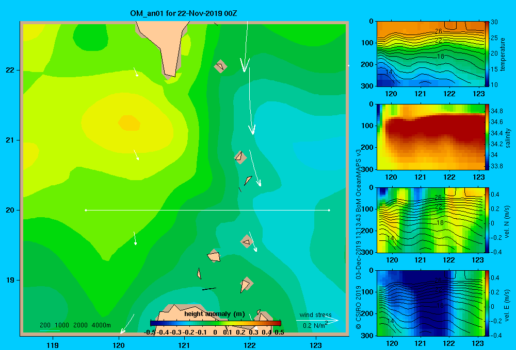Click the 'wind stress' legend label
516x350 pixels.
click(x=316, y=314)
